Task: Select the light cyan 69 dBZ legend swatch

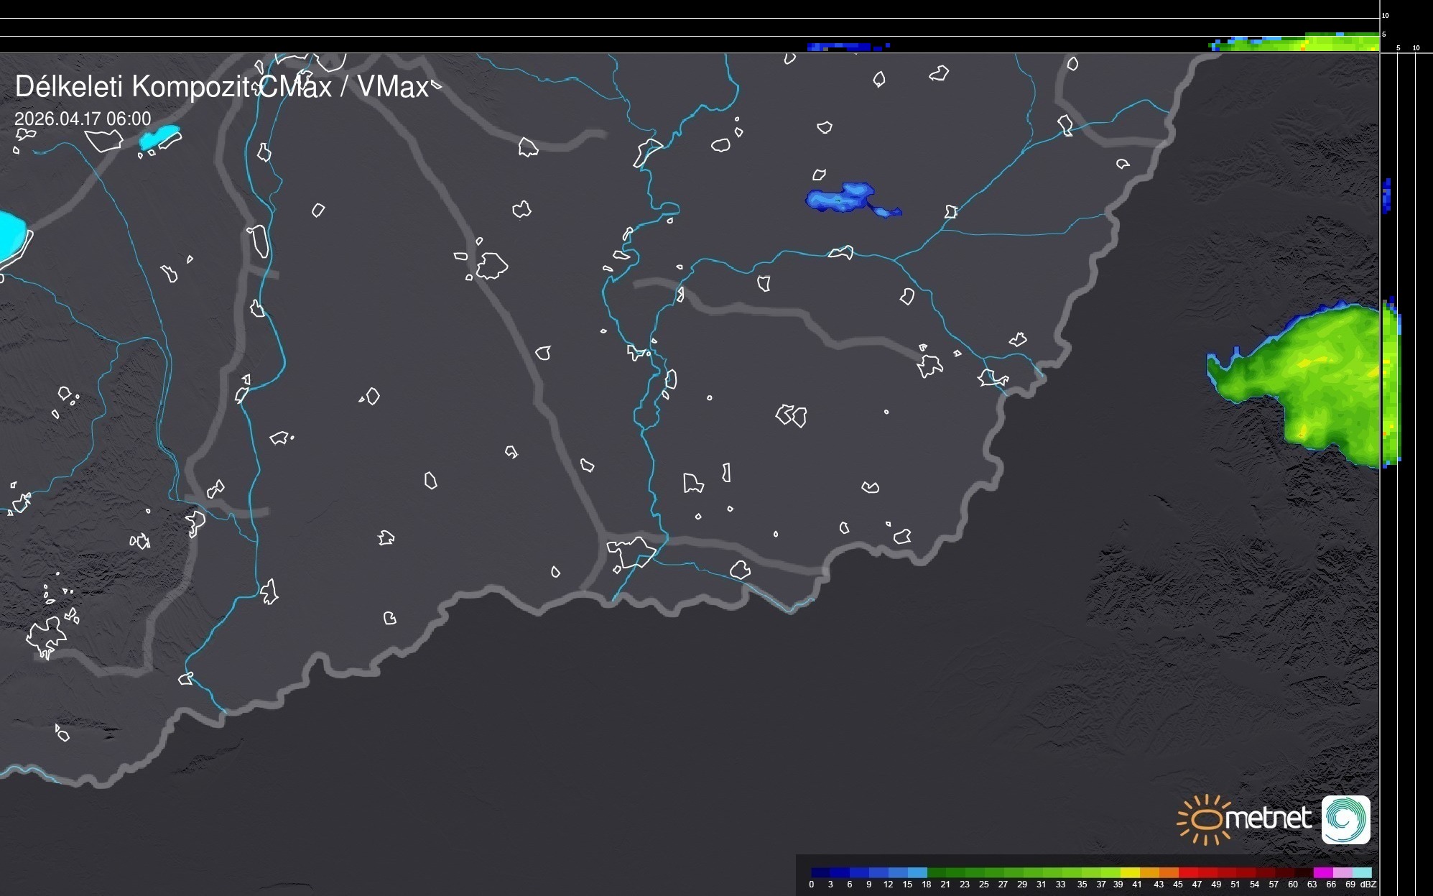Action: pyautogui.click(x=1362, y=872)
